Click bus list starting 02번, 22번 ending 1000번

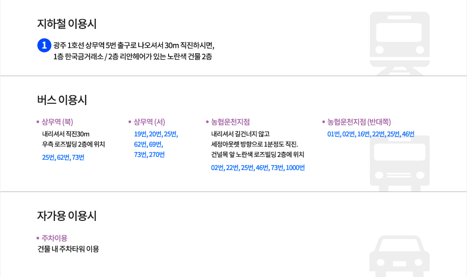(258, 168)
